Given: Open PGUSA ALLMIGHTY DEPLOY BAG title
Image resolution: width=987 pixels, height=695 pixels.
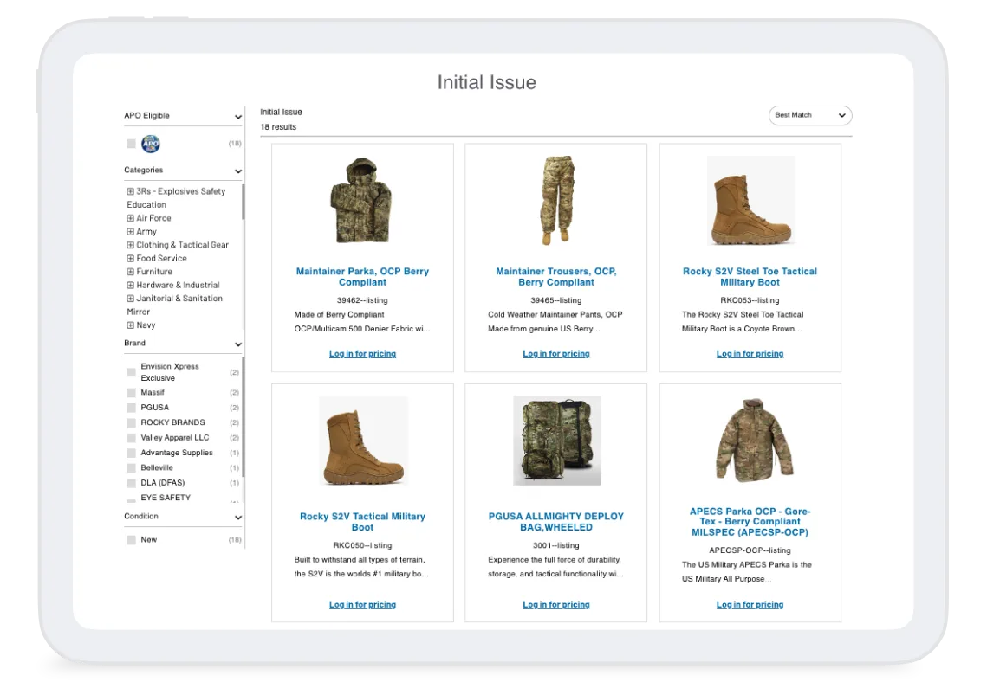Looking at the screenshot, I should click(555, 521).
